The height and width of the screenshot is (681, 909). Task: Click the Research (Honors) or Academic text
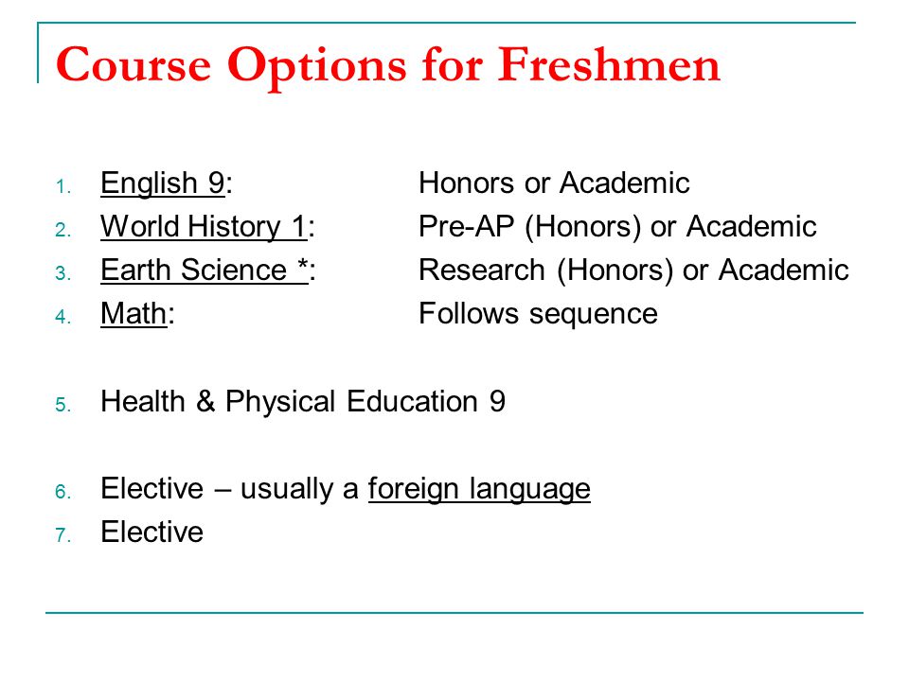pyautogui.click(x=633, y=271)
